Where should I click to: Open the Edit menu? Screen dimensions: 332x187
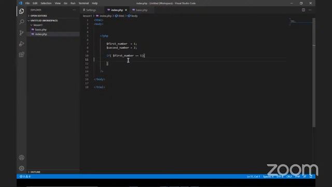[35, 3]
